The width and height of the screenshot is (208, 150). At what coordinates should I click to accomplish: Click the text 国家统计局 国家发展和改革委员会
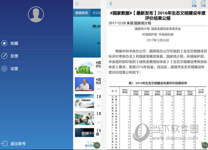158,29
